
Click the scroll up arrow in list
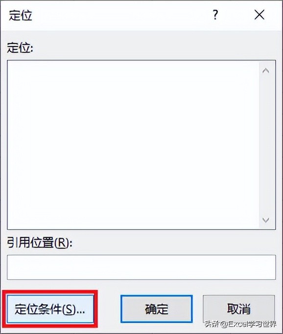[x=265, y=71]
